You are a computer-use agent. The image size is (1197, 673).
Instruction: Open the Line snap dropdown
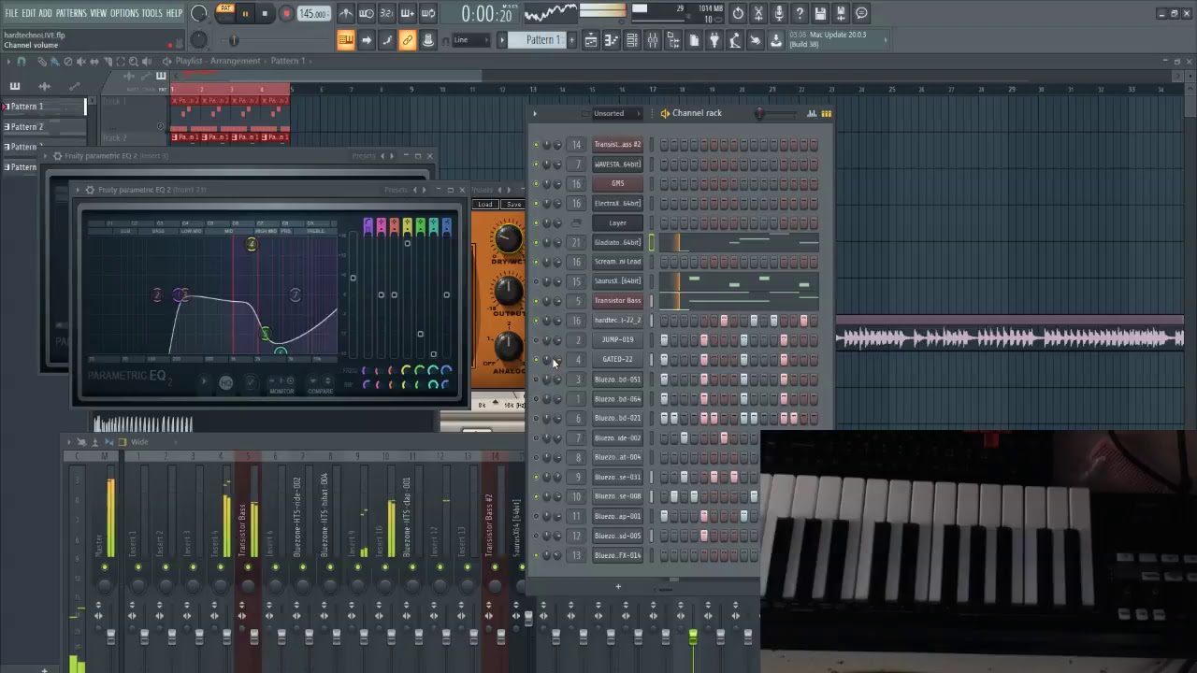point(471,40)
